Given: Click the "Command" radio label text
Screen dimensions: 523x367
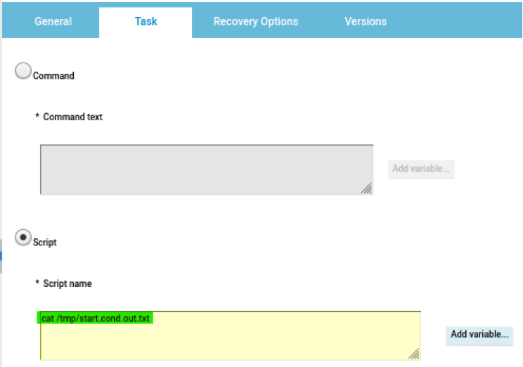Looking at the screenshot, I should pos(53,75).
